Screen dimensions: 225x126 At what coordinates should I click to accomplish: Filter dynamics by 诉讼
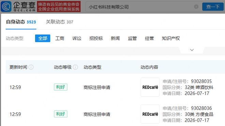coord(77,38)
